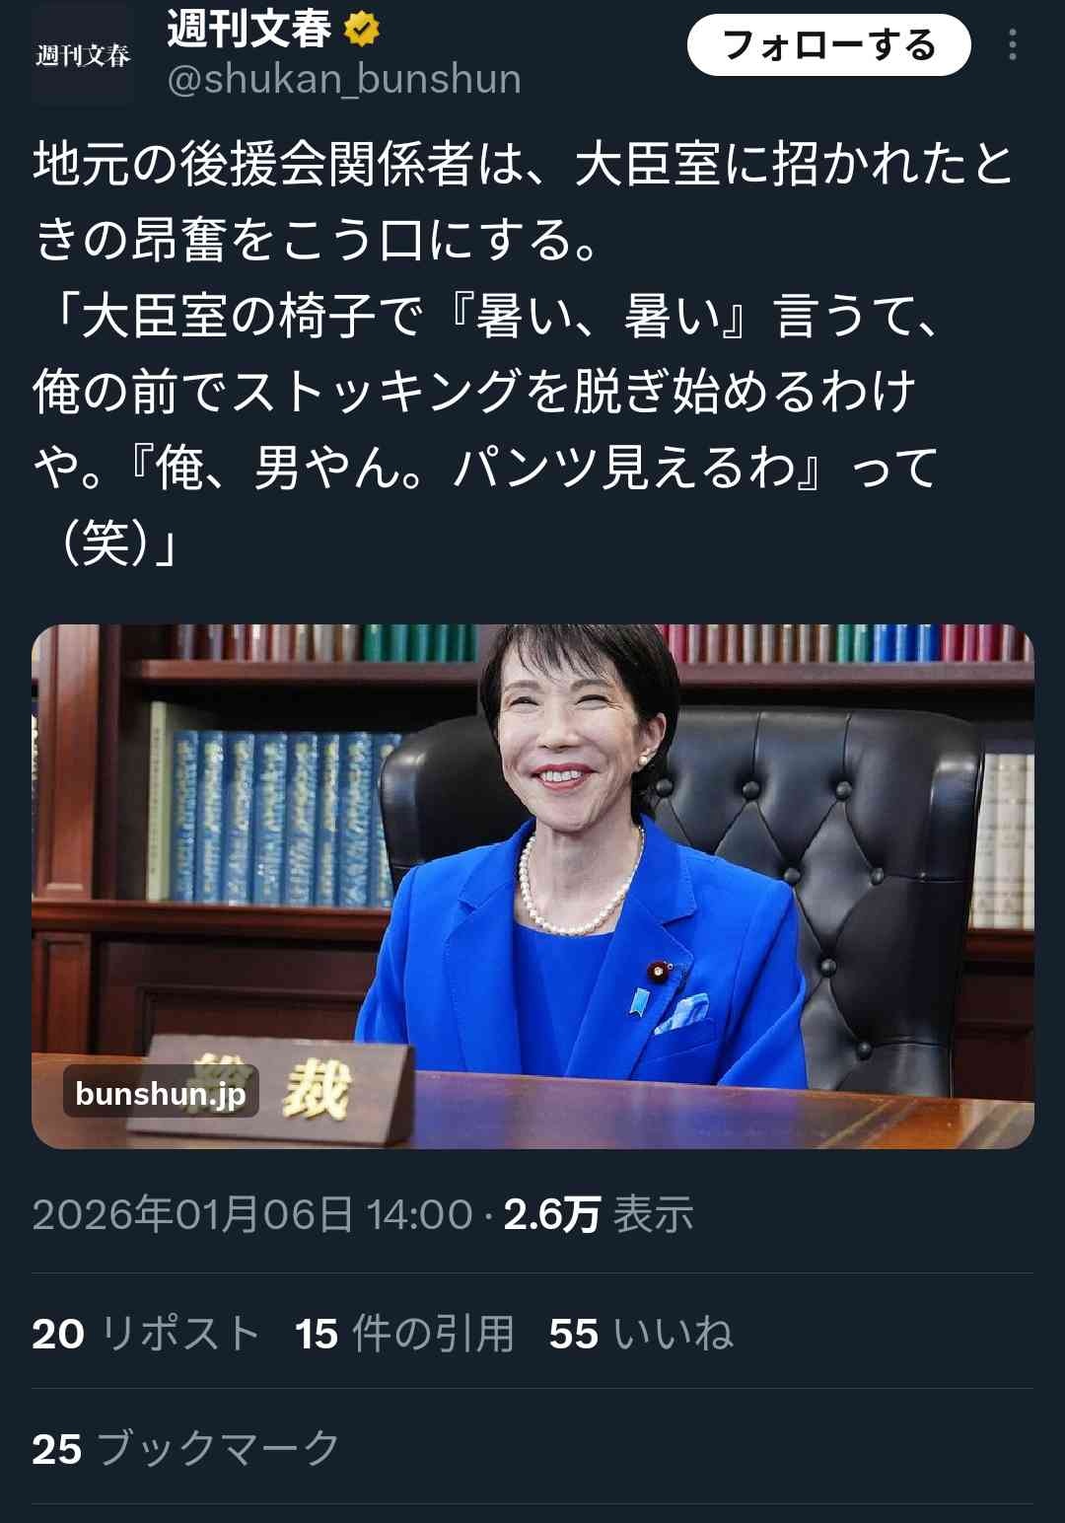
Task: Tap the quoted line 「大臣室の椅子で
Action: (x=488, y=316)
